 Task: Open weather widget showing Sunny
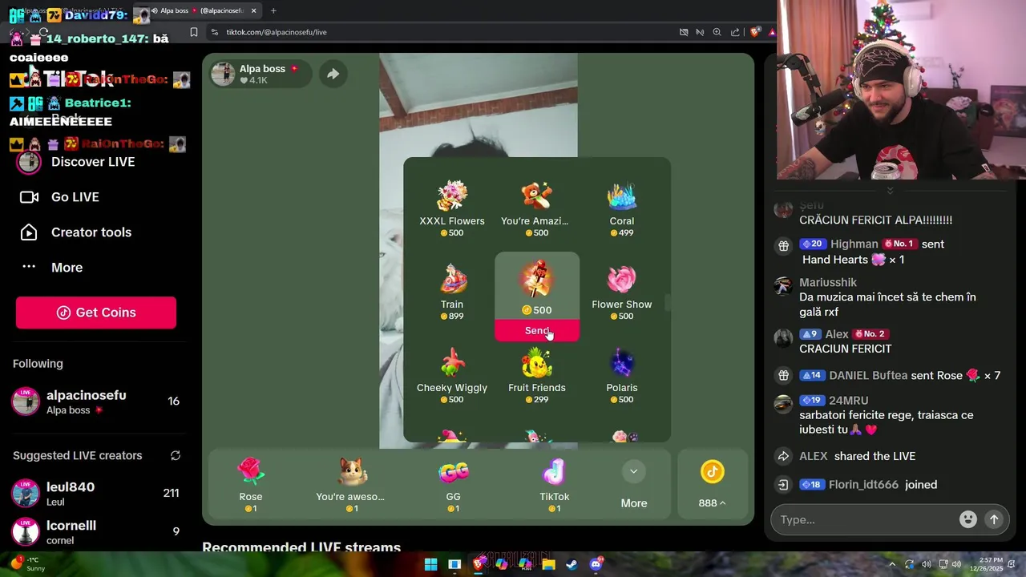point(26,564)
